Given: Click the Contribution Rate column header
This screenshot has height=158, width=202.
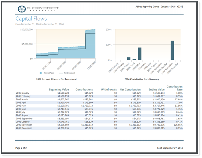Looking at the screenshot, I should point(174,88).
